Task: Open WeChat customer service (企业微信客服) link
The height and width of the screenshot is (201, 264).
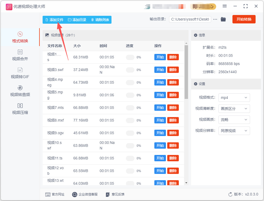Action: (x=85, y=194)
